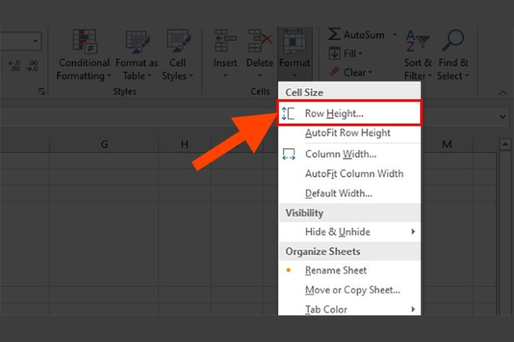The height and width of the screenshot is (342, 514).
Task: Click the Column Width icon in menu
Action: point(289,154)
